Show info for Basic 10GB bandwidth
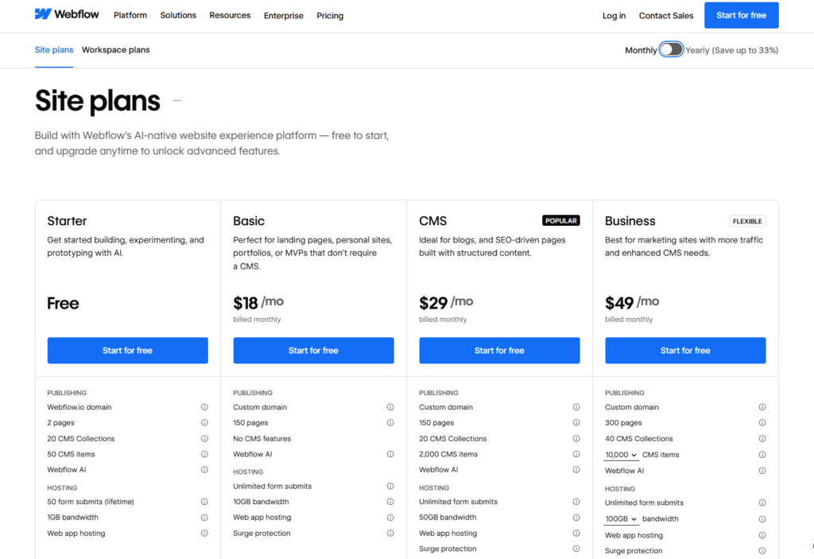The width and height of the screenshot is (814, 559). pos(390,501)
